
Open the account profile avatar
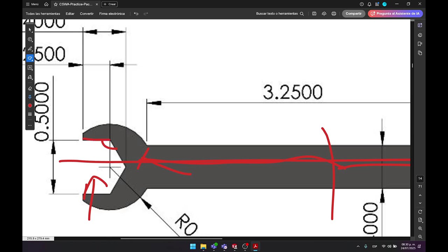pyautogui.click(x=385, y=4)
